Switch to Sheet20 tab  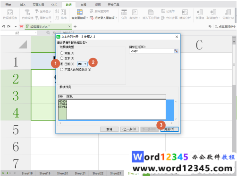pyautogui.click(x=62, y=173)
